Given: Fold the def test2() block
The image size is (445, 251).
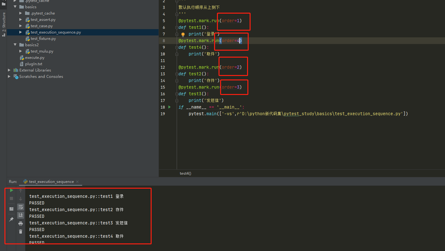Looking at the screenshot, I should [177, 74].
